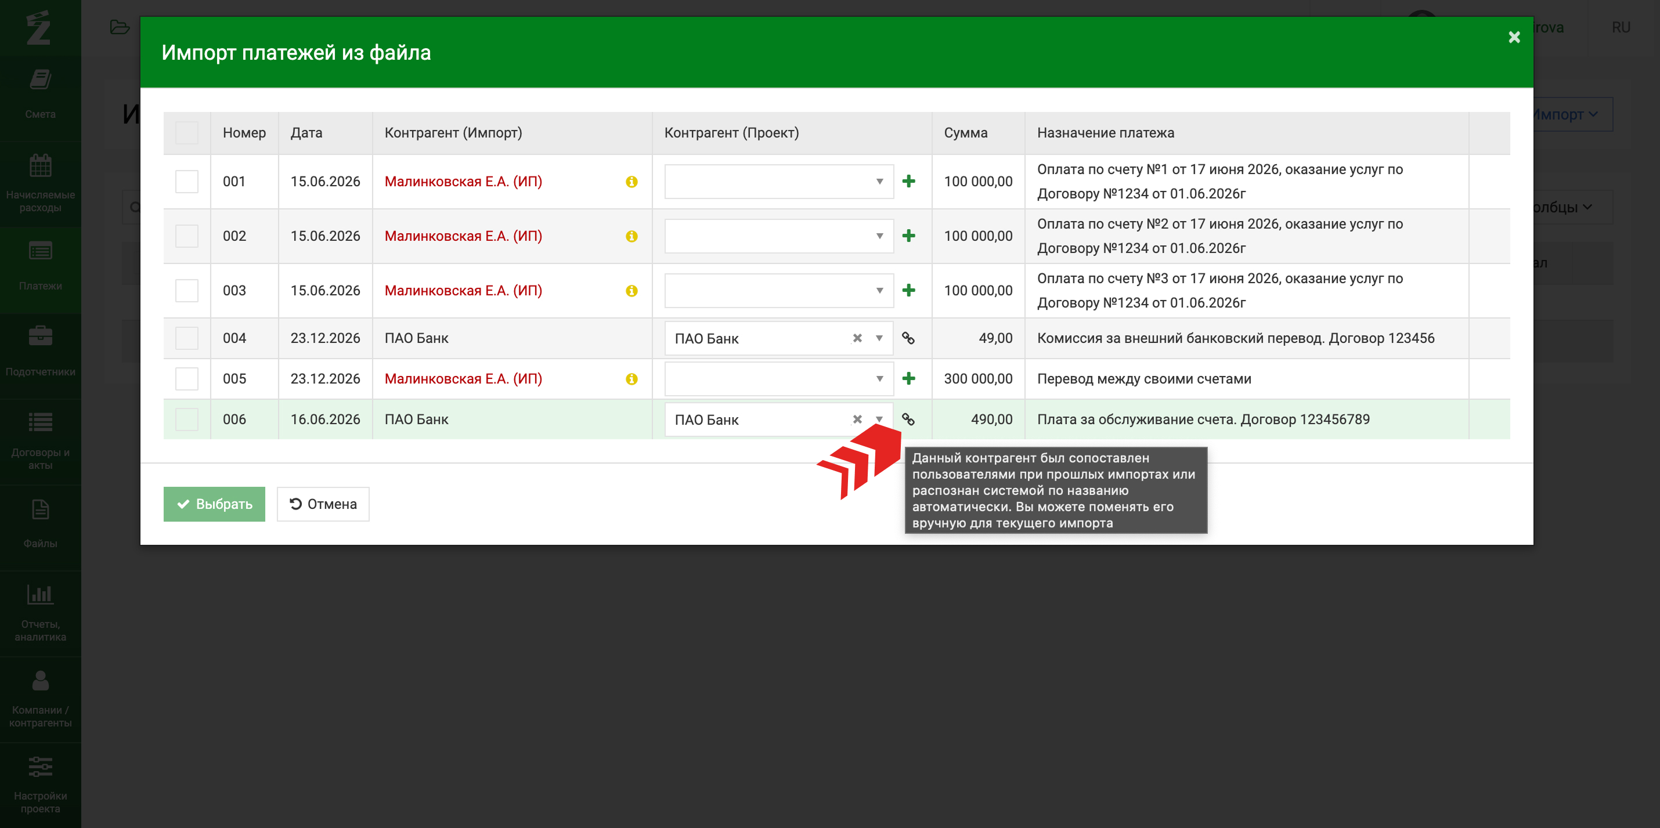
Task: Close the import payments dialog
Action: (1514, 37)
